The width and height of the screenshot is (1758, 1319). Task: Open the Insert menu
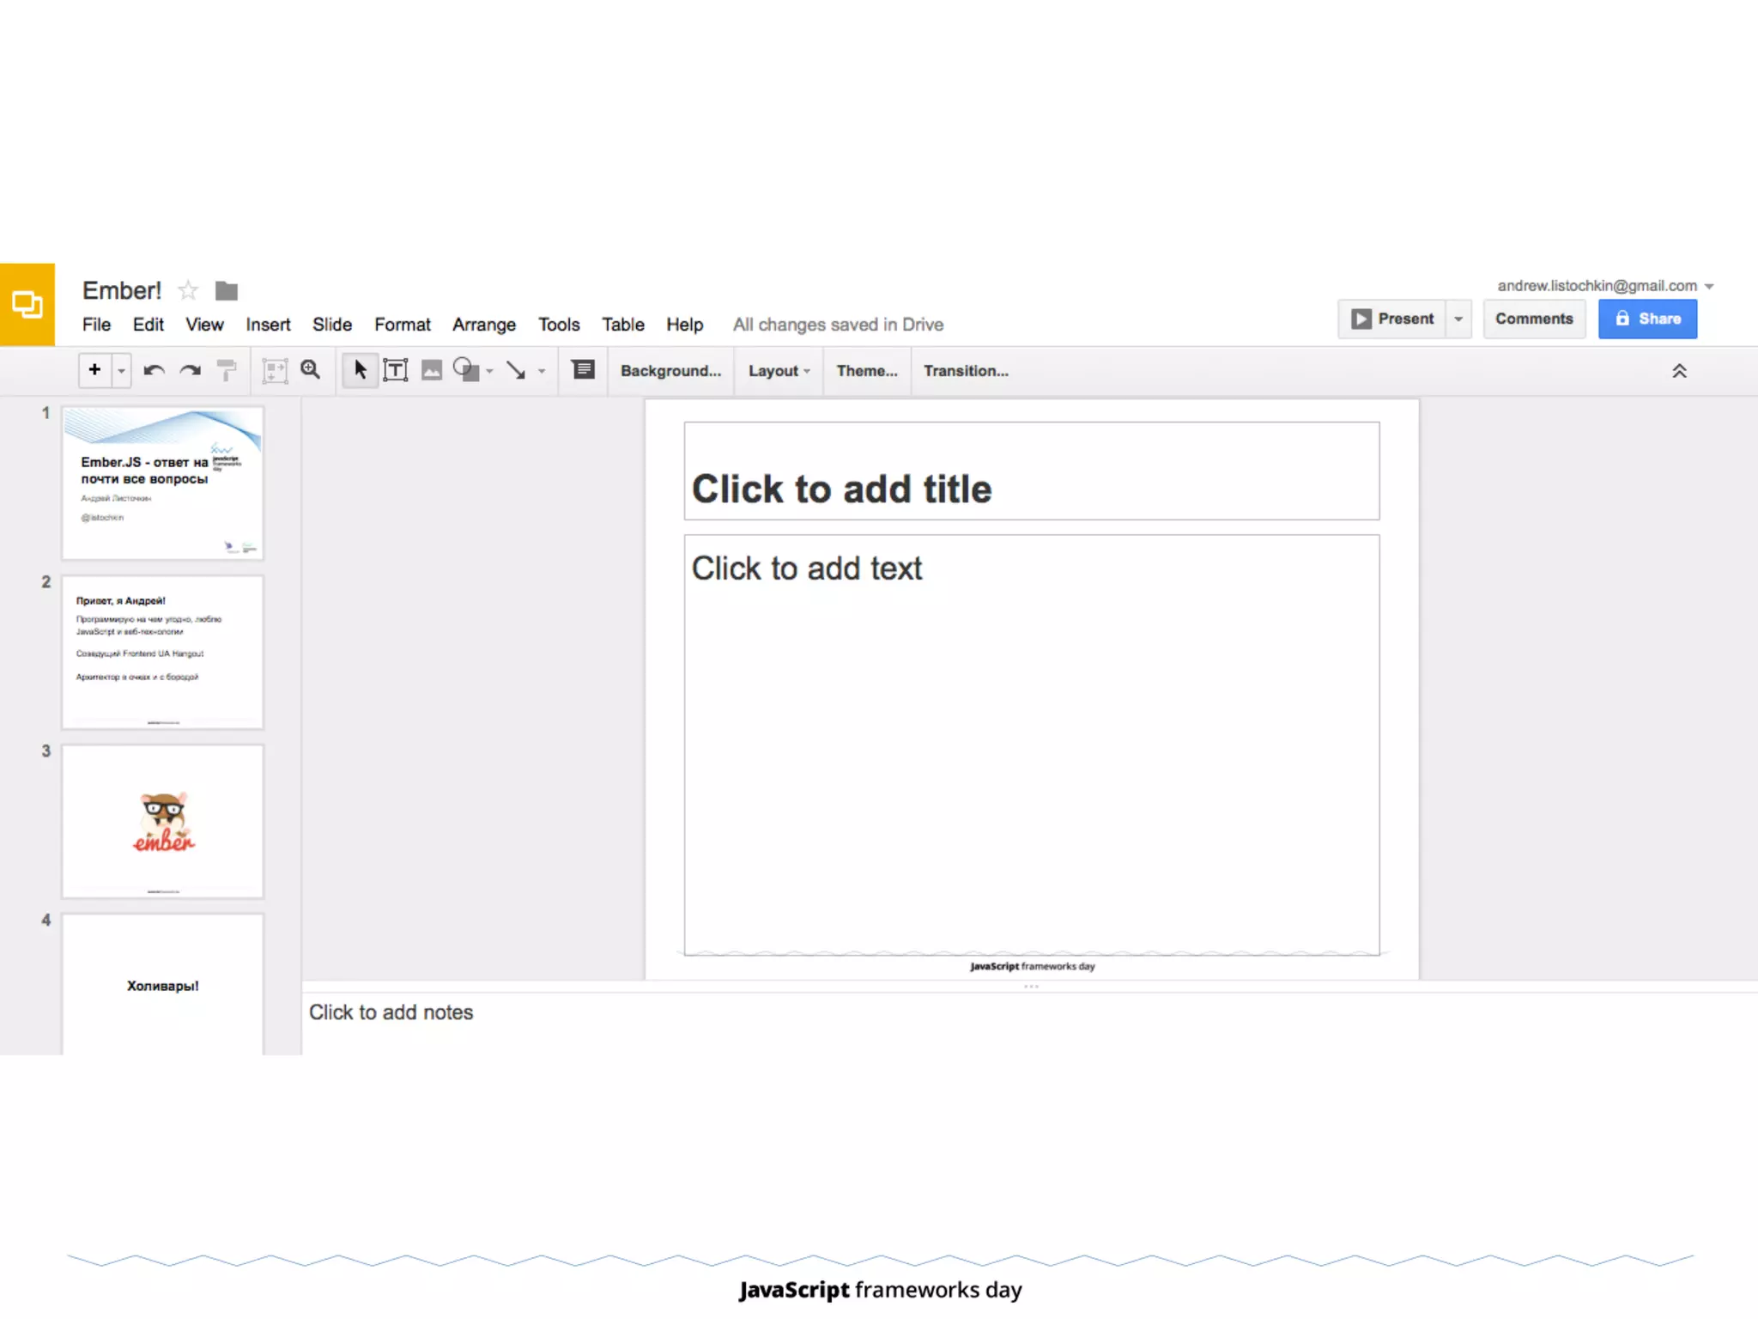coord(268,325)
